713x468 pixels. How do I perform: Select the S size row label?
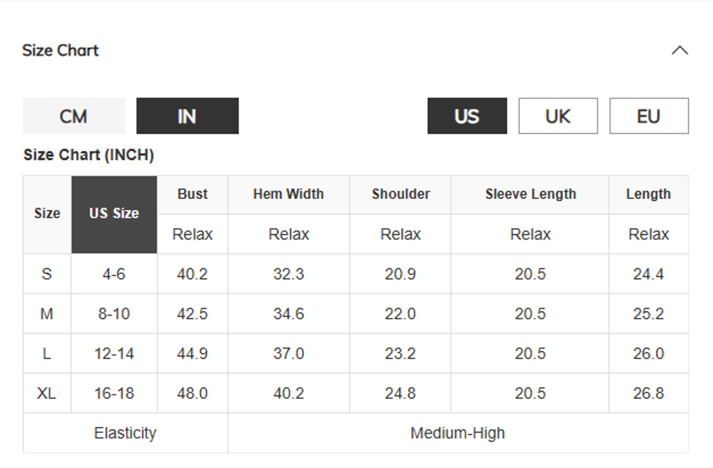click(x=47, y=274)
